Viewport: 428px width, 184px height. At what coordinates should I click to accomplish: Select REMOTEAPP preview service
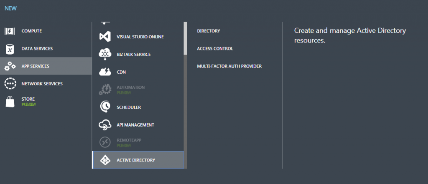tap(138, 142)
